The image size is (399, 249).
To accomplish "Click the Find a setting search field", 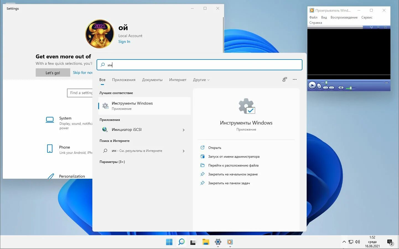I will pos(80,93).
